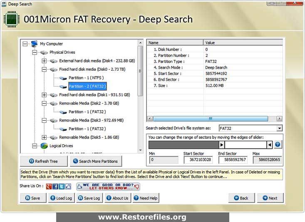Click Next to continue

270,198
